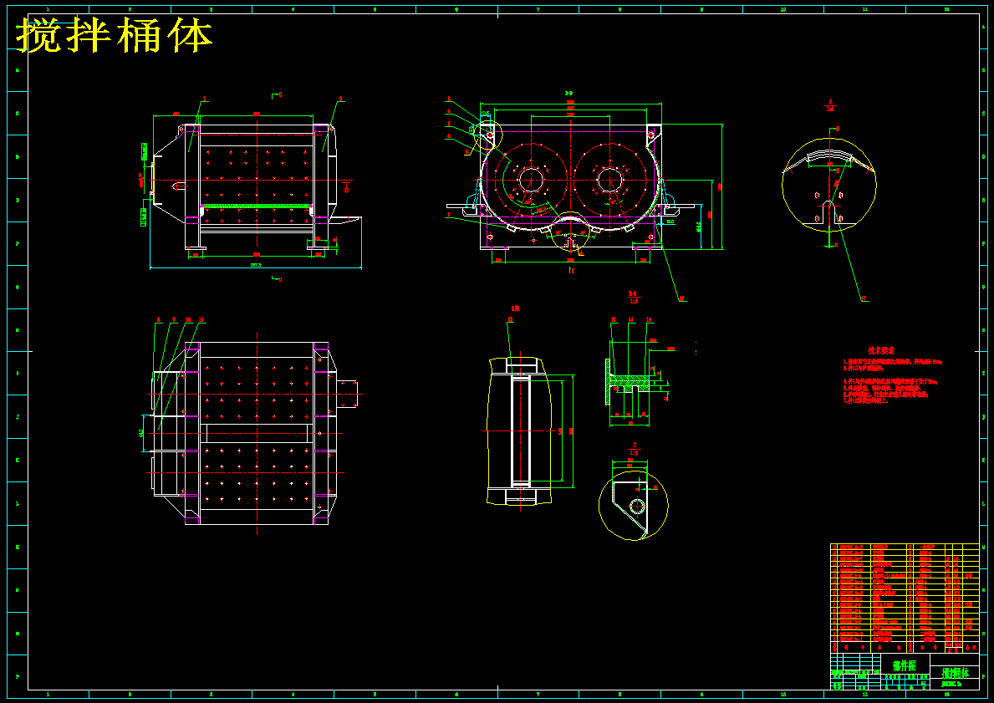This screenshot has width=994, height=703.
Task: Click the green 搅拌桶体 name in title block
Action: pyautogui.click(x=956, y=673)
